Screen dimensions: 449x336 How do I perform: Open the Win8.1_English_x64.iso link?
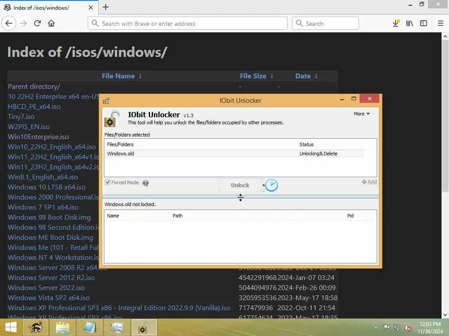coord(43,177)
